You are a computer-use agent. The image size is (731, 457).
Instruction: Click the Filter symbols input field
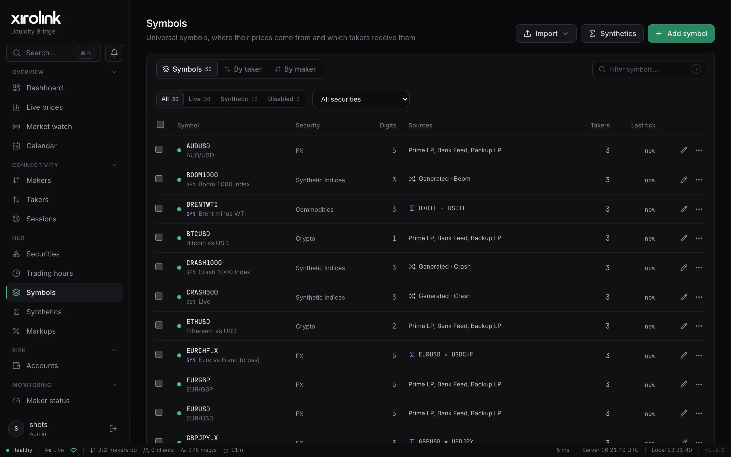coord(649,69)
